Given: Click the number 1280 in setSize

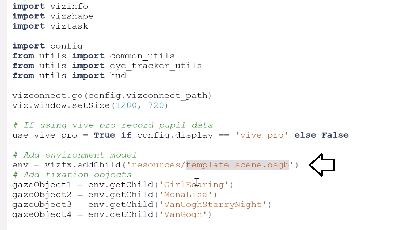Looking at the screenshot, I should point(126,105).
